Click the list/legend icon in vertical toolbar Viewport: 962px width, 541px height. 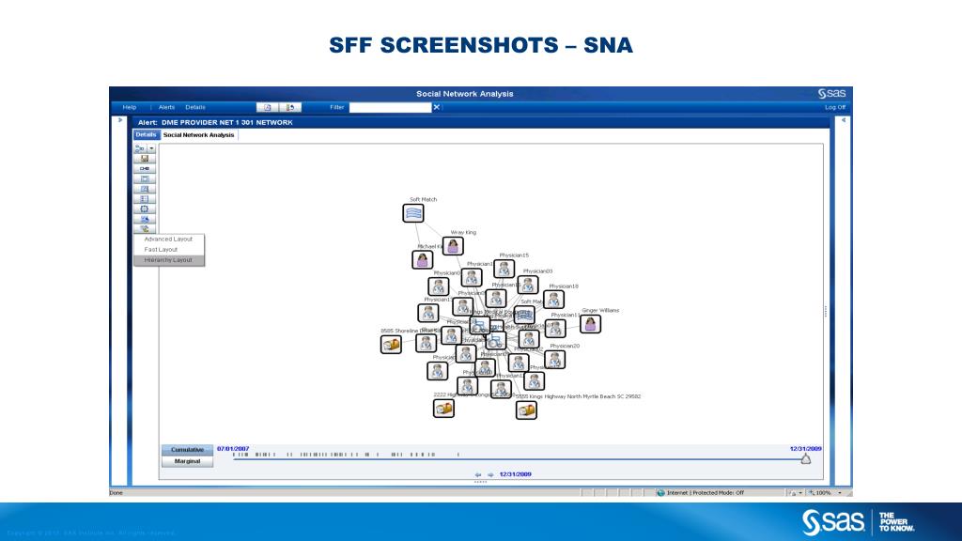(145, 199)
